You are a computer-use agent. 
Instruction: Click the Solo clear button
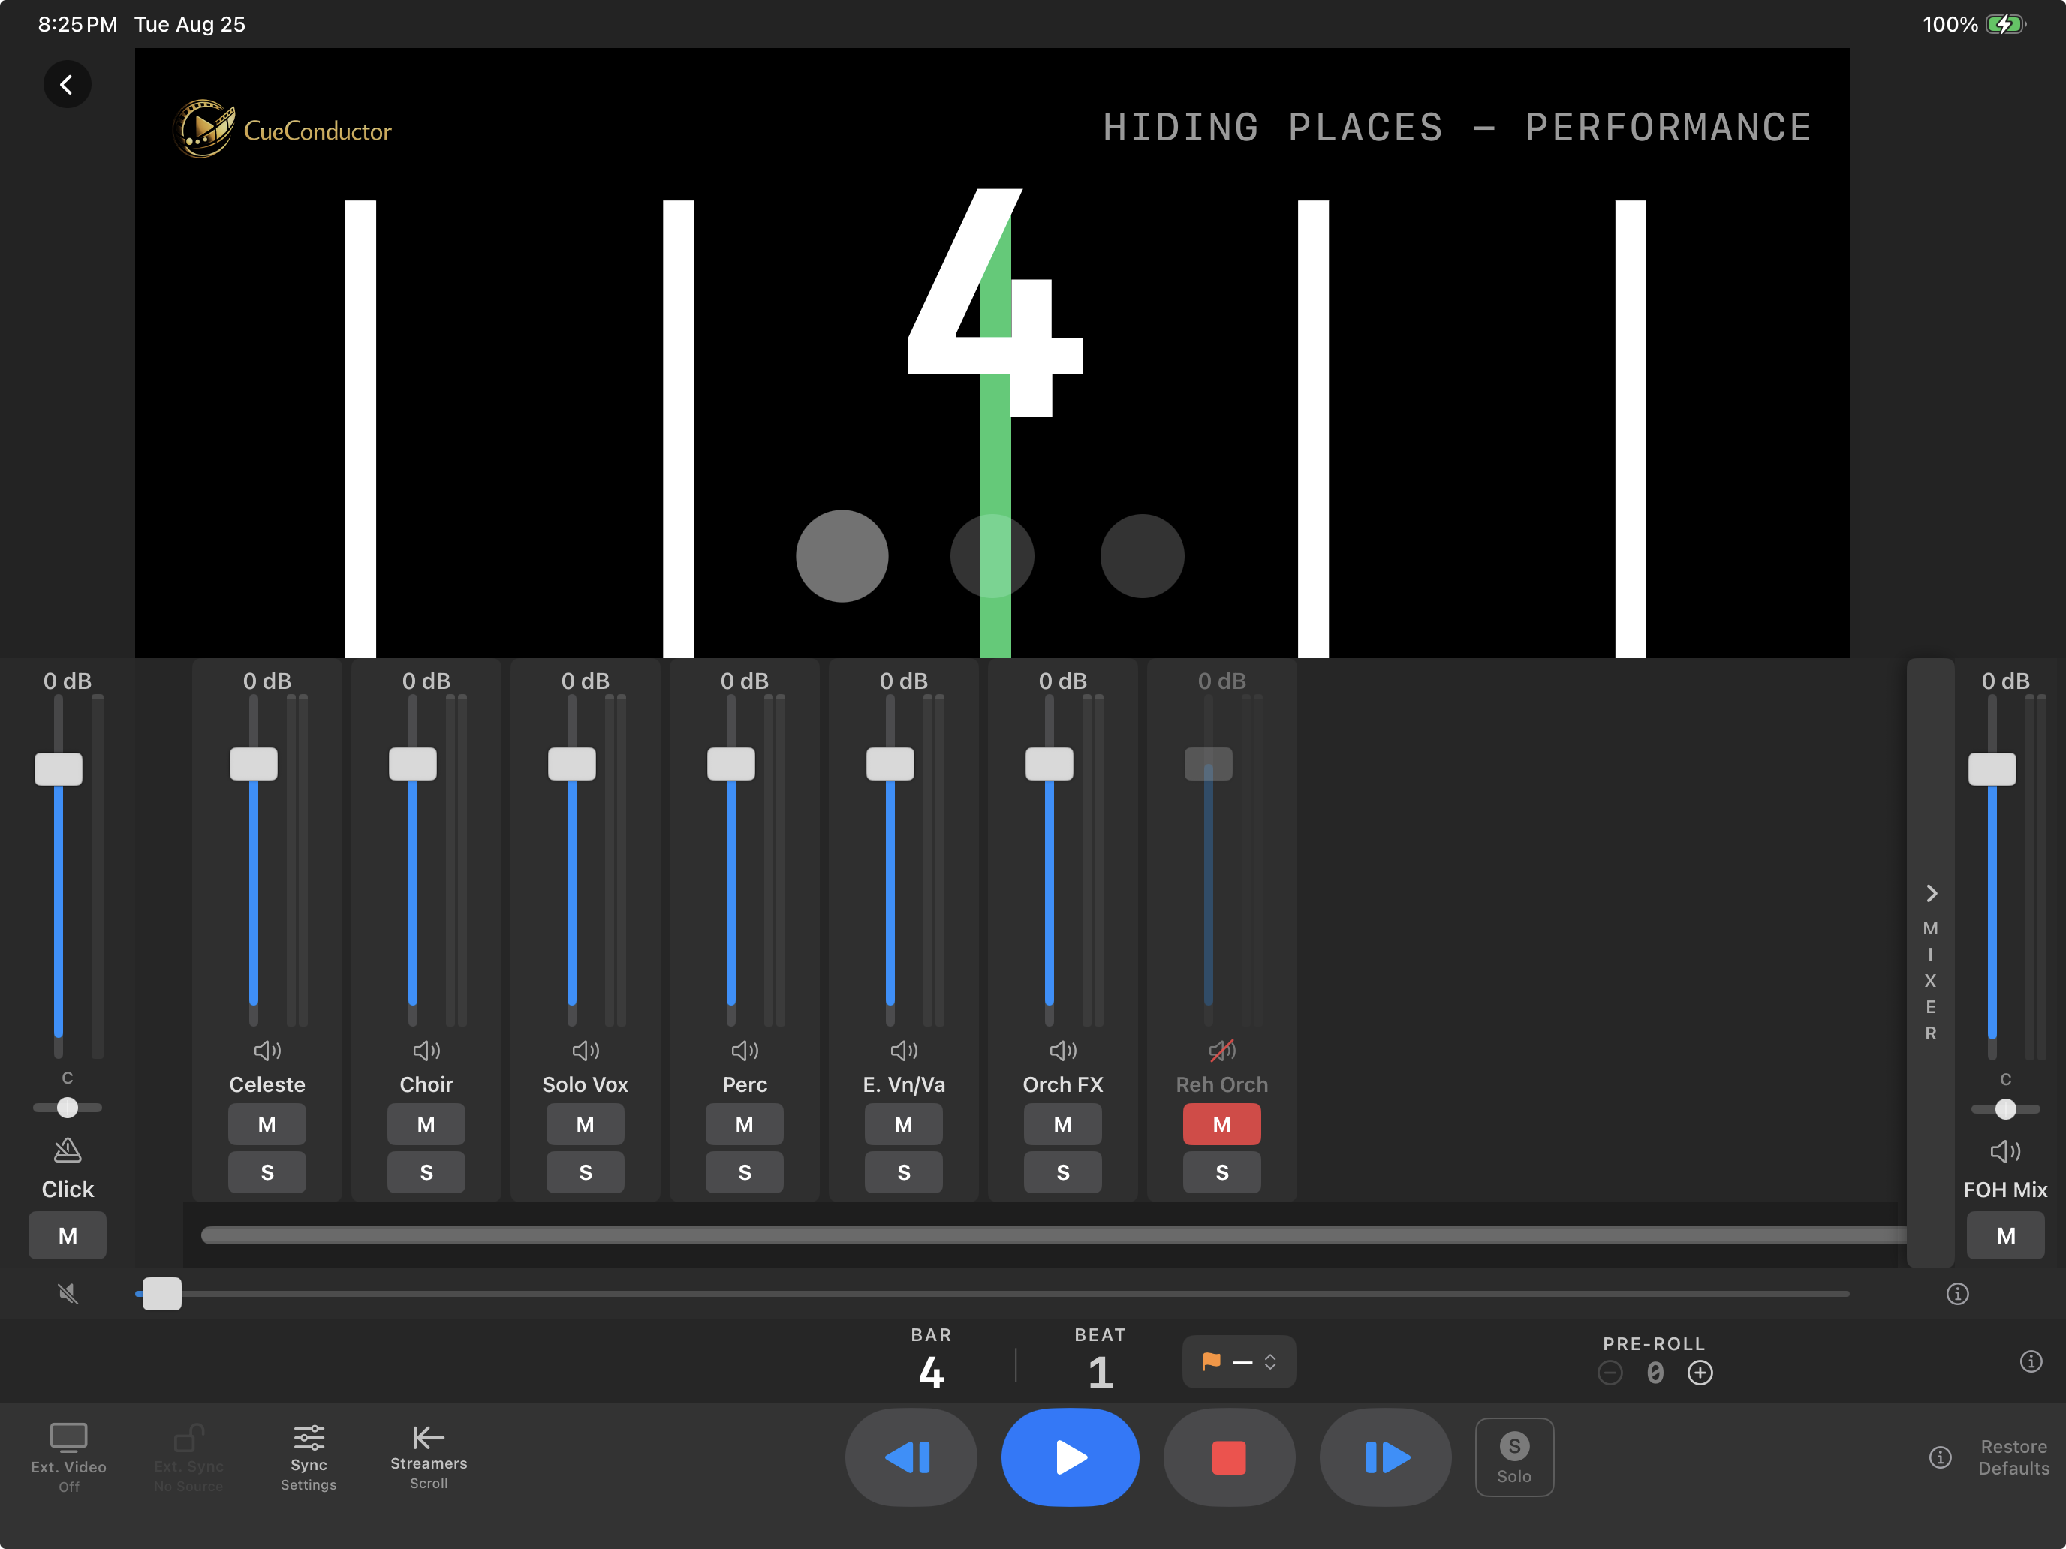click(1514, 1457)
